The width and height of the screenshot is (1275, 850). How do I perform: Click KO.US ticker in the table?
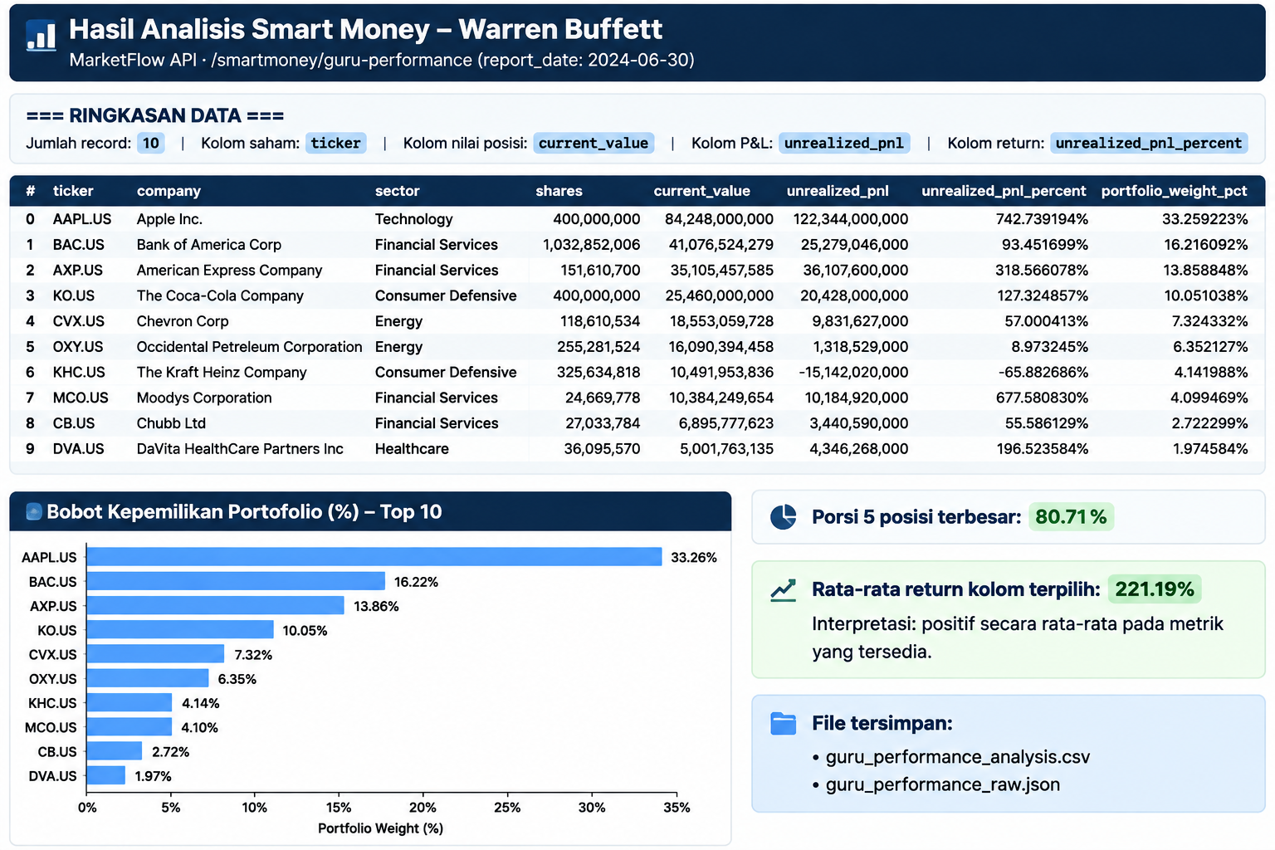pyautogui.click(x=74, y=296)
